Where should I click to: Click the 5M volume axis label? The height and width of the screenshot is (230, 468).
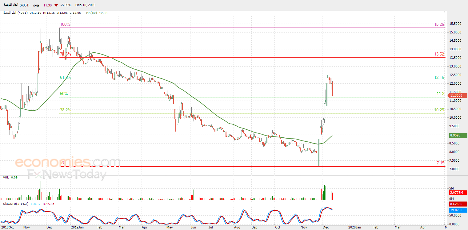(452, 188)
